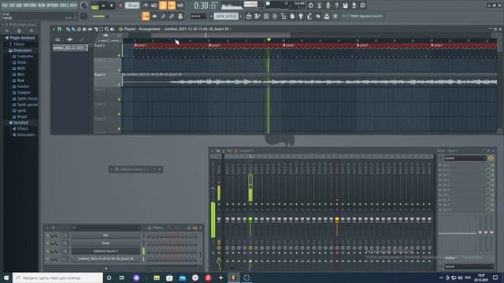Open the HELP menu

pyautogui.click(x=73, y=6)
